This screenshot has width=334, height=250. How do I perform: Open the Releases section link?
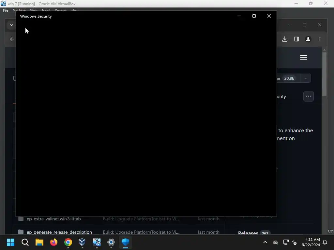pyautogui.click(x=248, y=232)
